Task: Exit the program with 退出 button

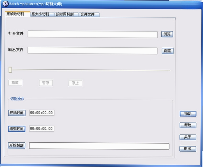Action: point(188,149)
